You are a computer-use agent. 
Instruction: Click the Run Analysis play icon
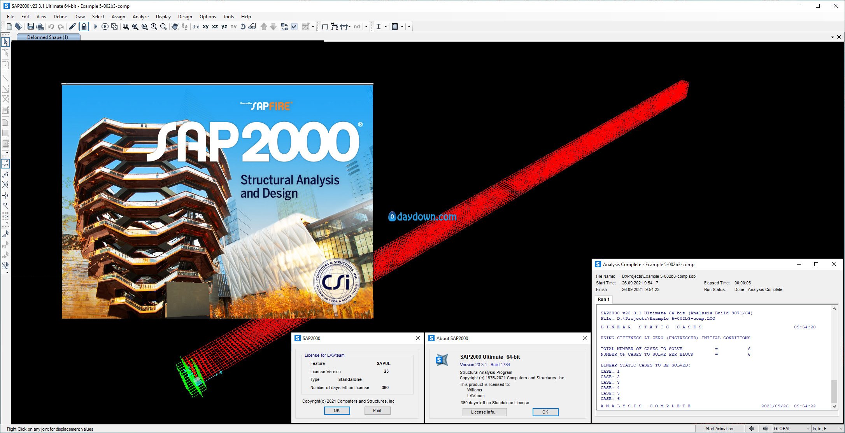click(95, 26)
